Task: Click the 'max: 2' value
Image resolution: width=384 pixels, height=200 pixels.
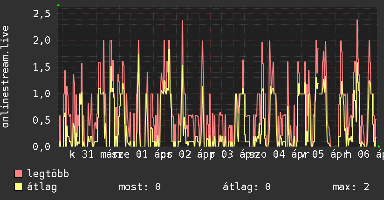Action: click(351, 187)
